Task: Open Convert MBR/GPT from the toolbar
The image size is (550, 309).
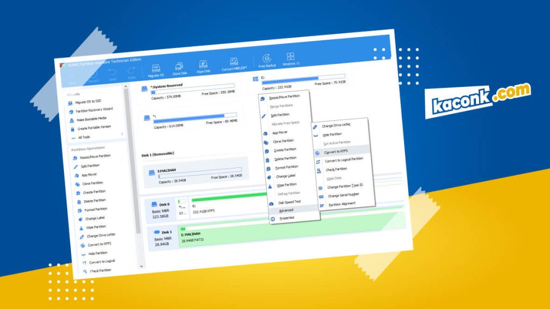Action: (234, 64)
